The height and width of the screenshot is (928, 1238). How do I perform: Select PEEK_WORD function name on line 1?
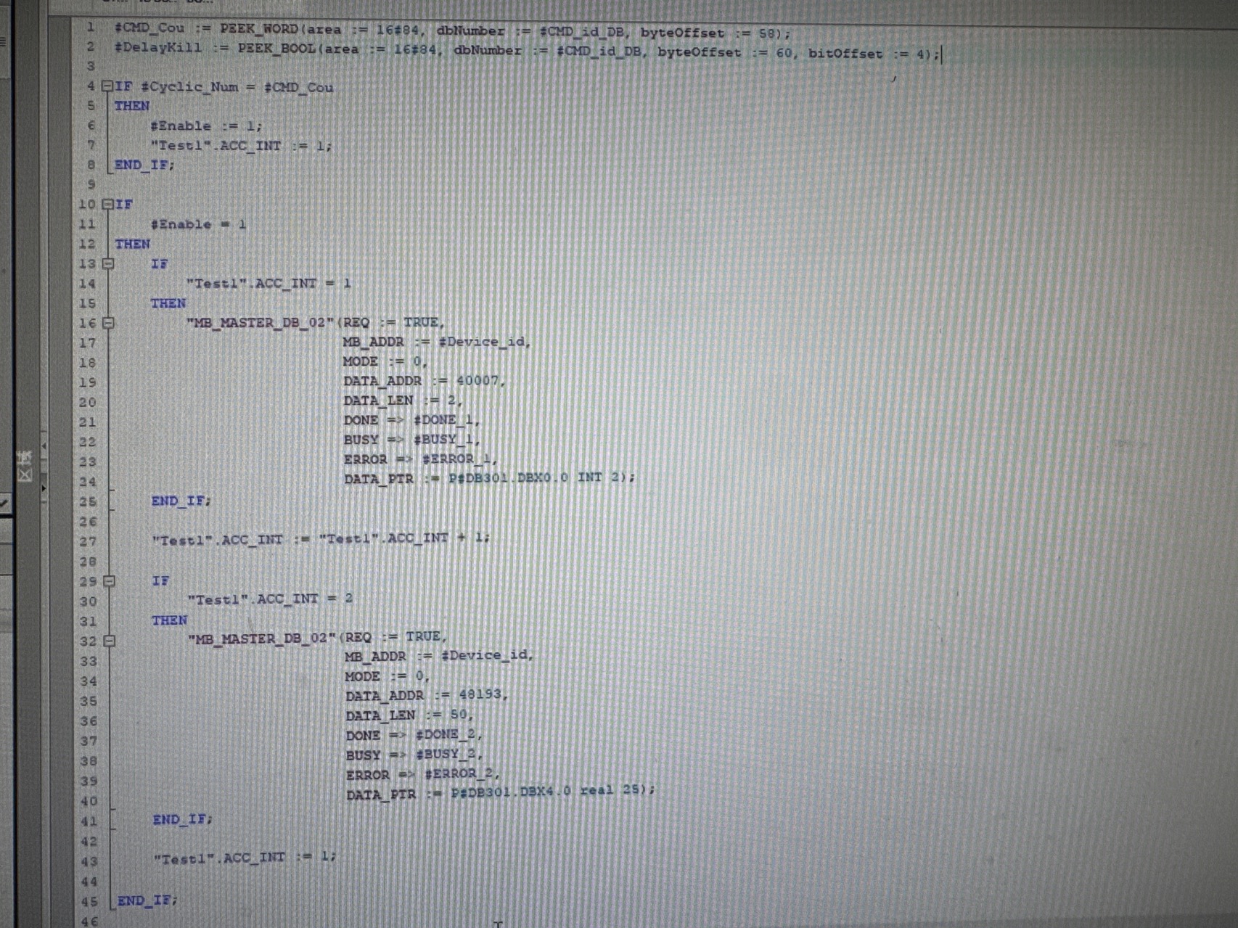(259, 29)
